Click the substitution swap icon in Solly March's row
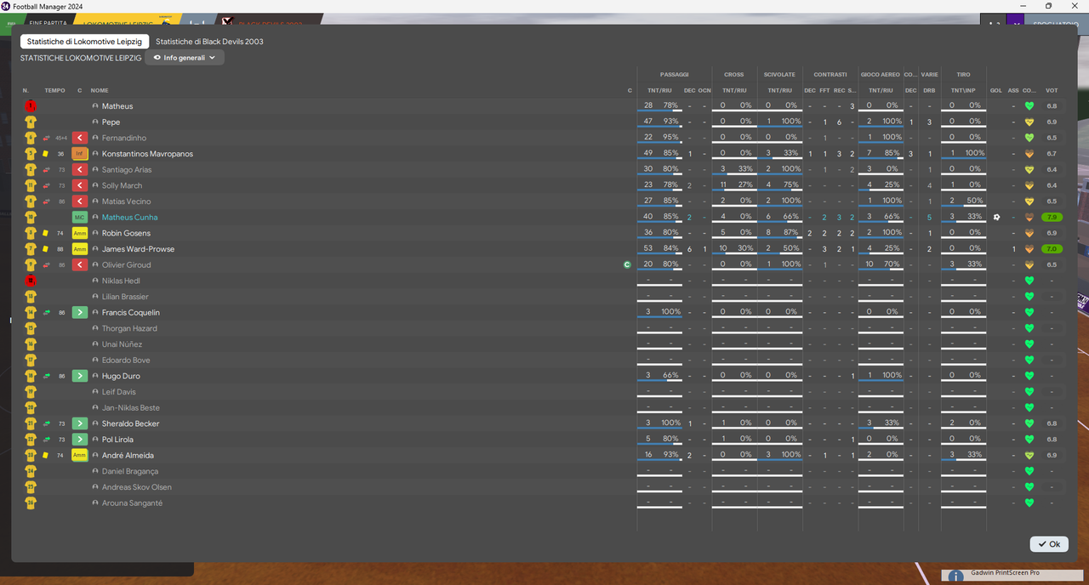The image size is (1089, 585). coord(47,185)
